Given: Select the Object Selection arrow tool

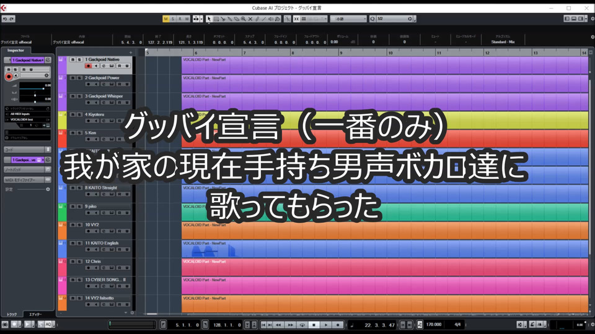Looking at the screenshot, I should point(209,19).
